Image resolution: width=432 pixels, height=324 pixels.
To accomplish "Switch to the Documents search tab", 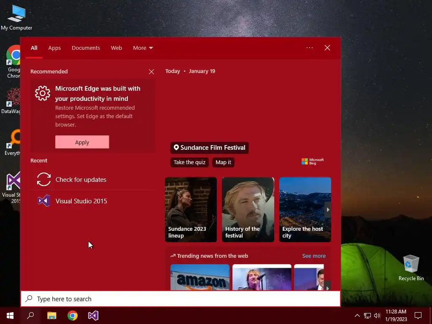I will click(86, 48).
